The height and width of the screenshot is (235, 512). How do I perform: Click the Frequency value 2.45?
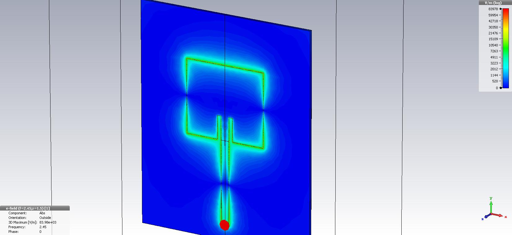[x=43, y=227]
